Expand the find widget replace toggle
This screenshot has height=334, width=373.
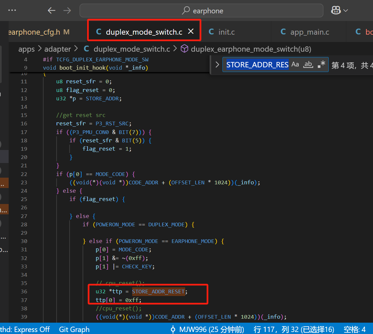[x=217, y=65]
